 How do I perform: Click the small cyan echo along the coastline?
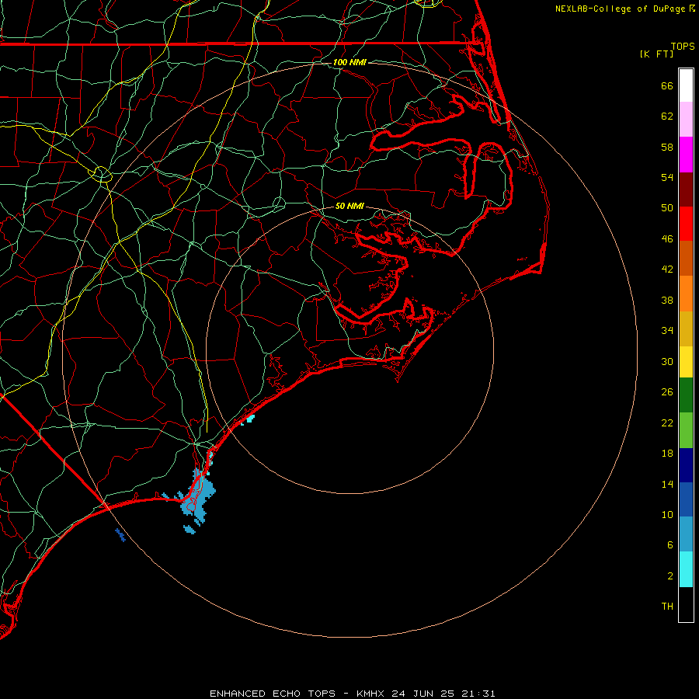pyautogui.click(x=250, y=418)
